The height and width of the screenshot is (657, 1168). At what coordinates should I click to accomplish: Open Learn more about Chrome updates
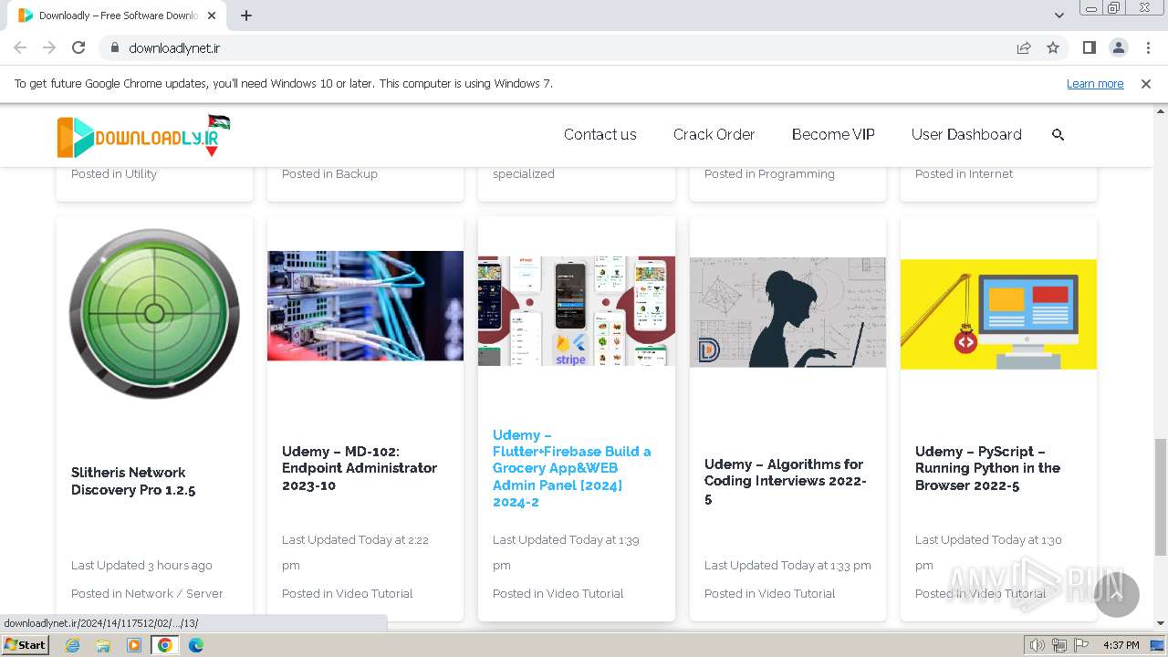tap(1095, 83)
